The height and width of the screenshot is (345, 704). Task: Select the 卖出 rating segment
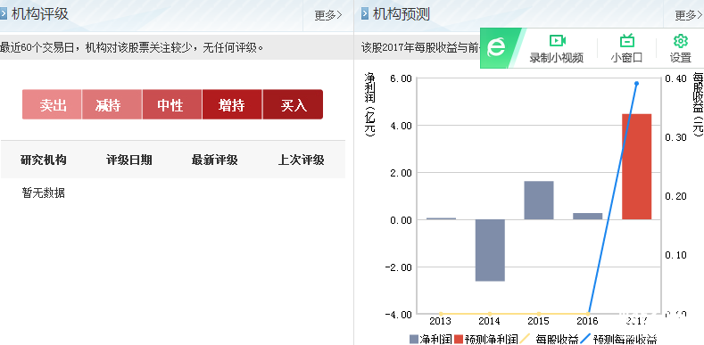coord(52,104)
